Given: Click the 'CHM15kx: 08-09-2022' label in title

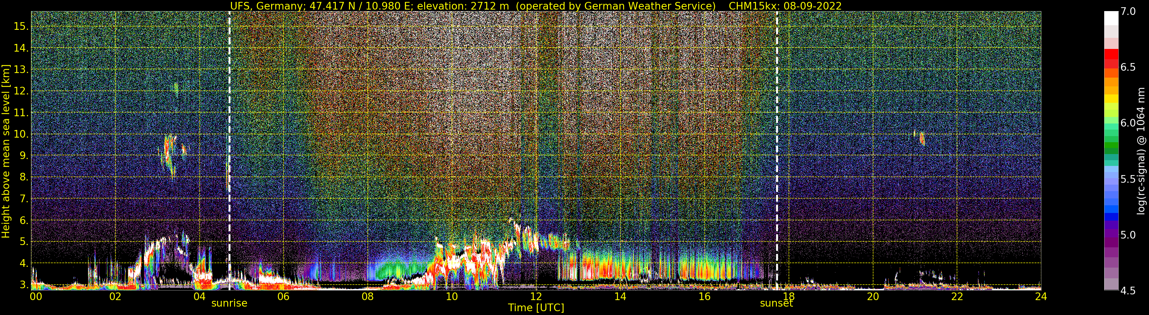Looking at the screenshot, I should point(785,6).
